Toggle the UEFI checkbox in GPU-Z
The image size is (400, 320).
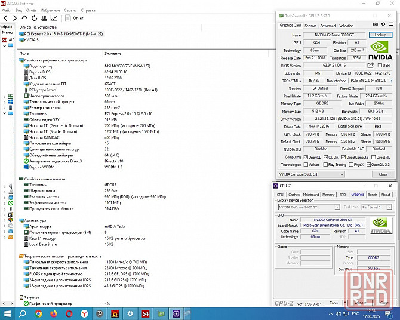coord(380,66)
